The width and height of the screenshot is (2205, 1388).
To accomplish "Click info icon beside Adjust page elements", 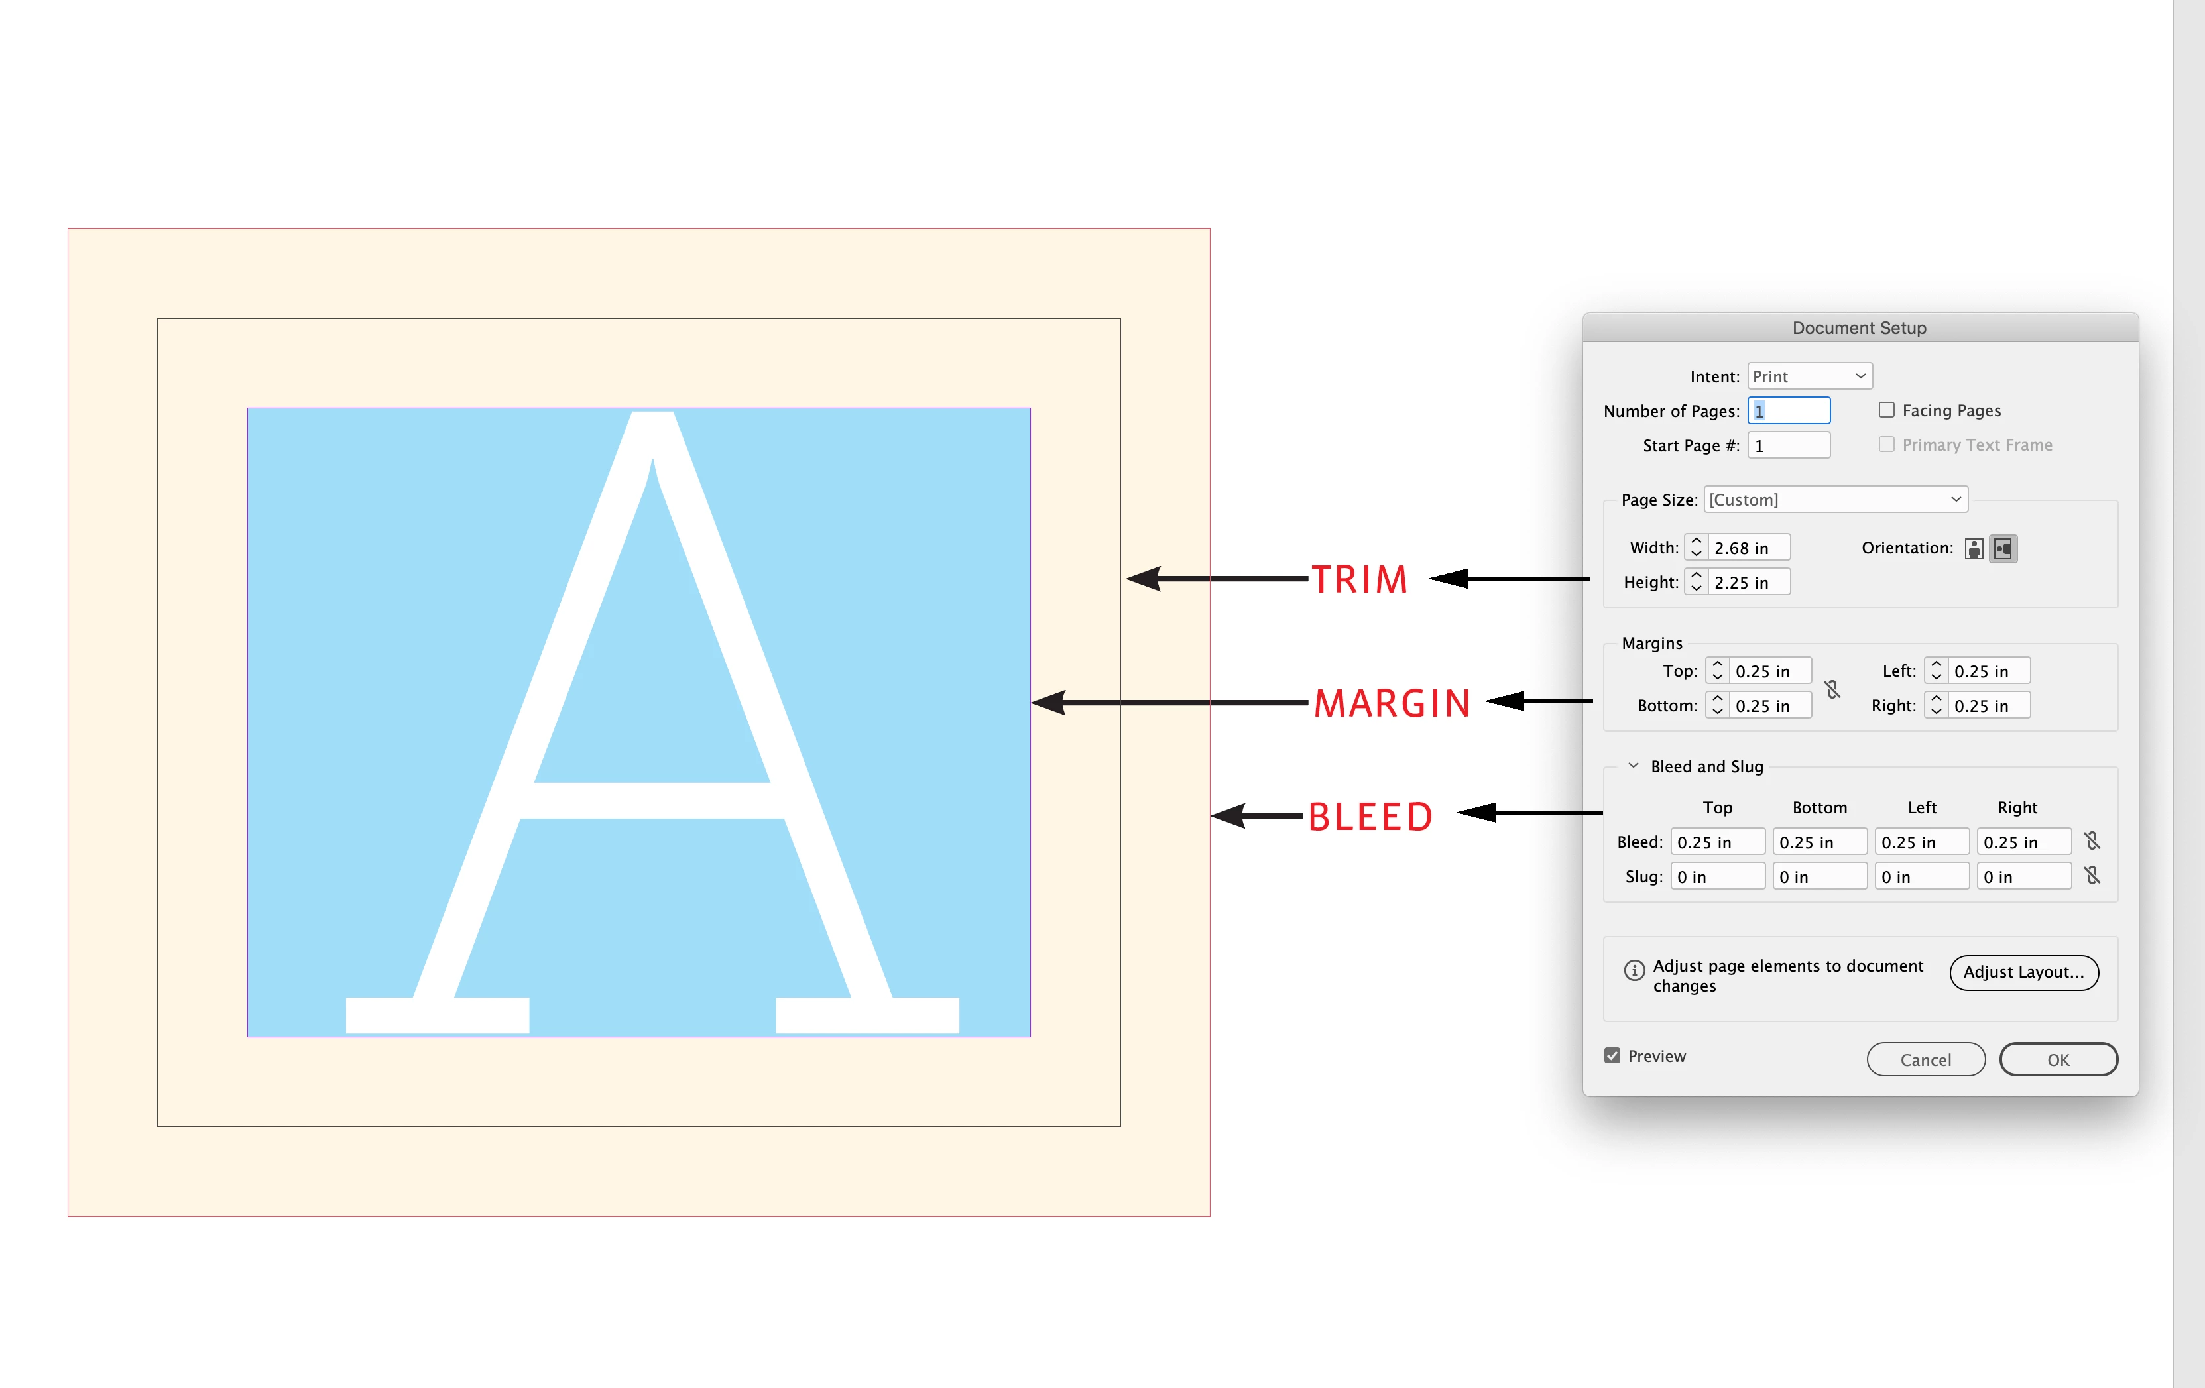I will (1634, 970).
